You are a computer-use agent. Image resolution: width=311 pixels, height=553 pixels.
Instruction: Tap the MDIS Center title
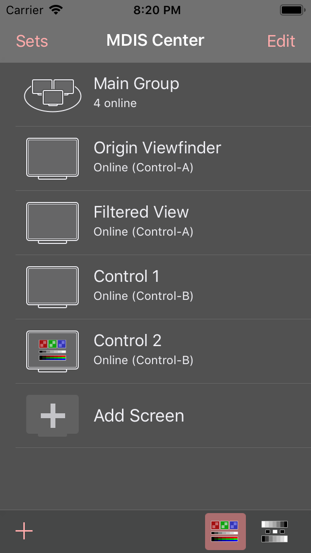click(155, 40)
